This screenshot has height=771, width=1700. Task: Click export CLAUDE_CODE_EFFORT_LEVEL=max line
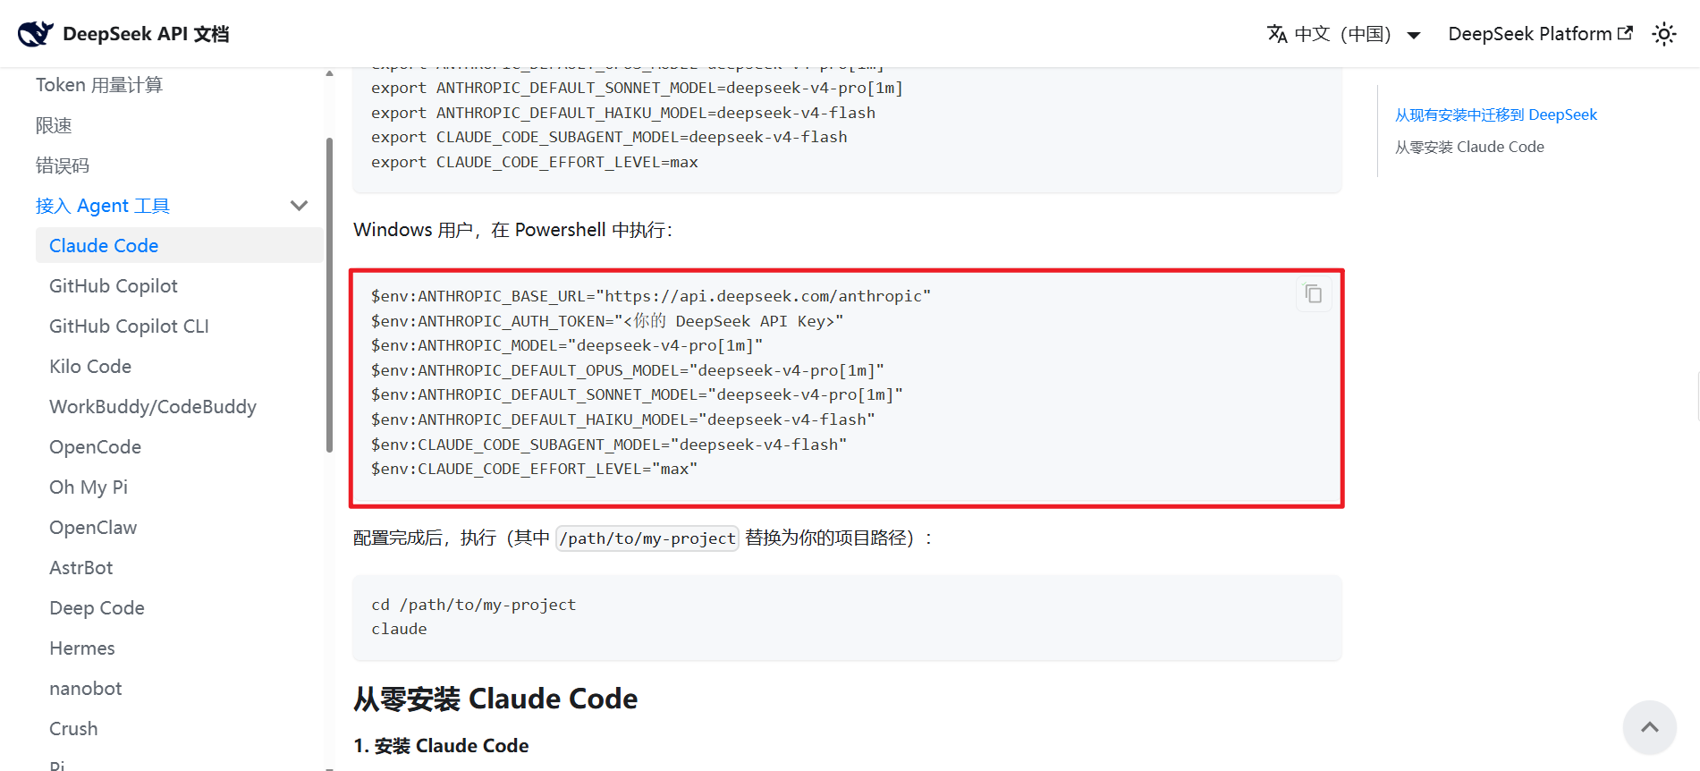(535, 162)
